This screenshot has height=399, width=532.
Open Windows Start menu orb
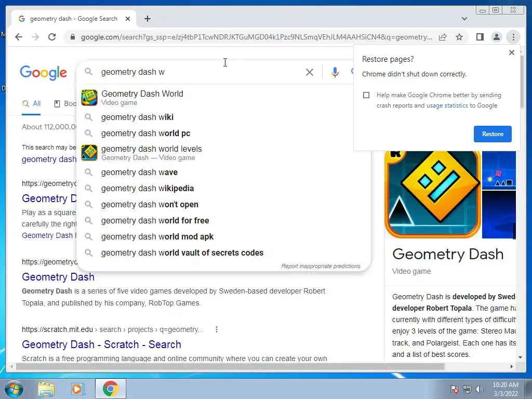pyautogui.click(x=14, y=389)
